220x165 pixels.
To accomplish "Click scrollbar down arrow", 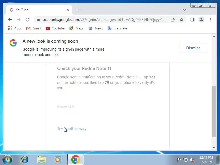I will 214,147.
